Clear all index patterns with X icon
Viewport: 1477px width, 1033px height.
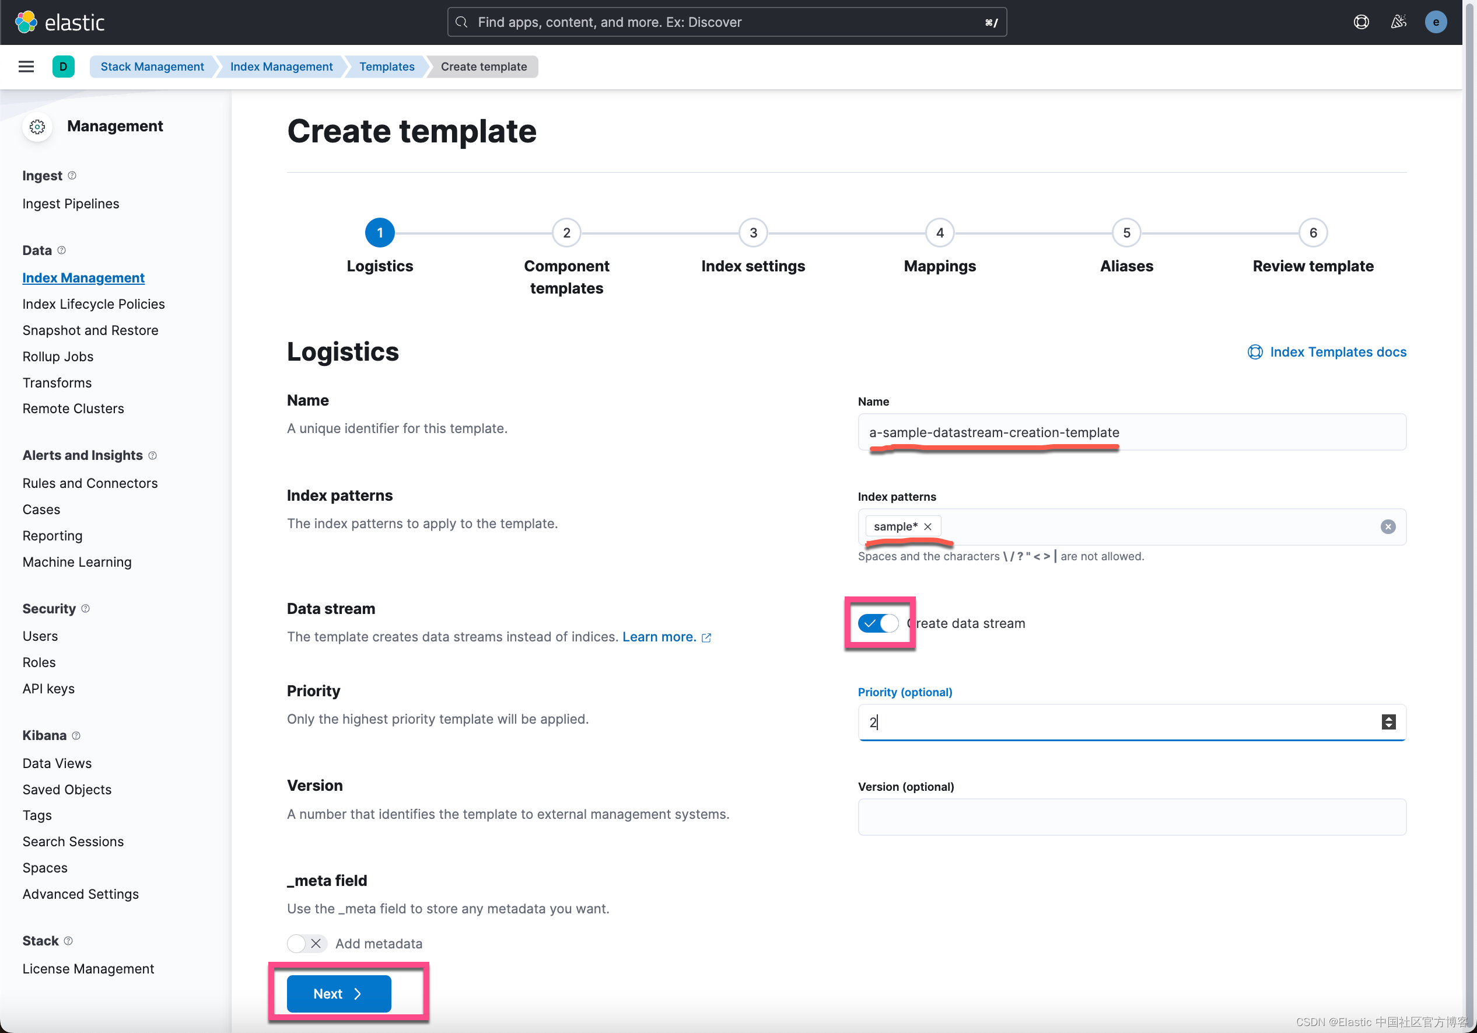(x=1388, y=526)
